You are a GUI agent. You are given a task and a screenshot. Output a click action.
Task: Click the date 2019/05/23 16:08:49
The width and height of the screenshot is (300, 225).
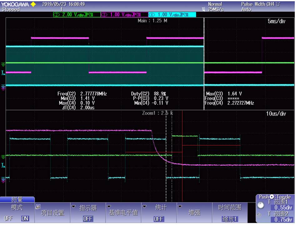(x=63, y=4)
